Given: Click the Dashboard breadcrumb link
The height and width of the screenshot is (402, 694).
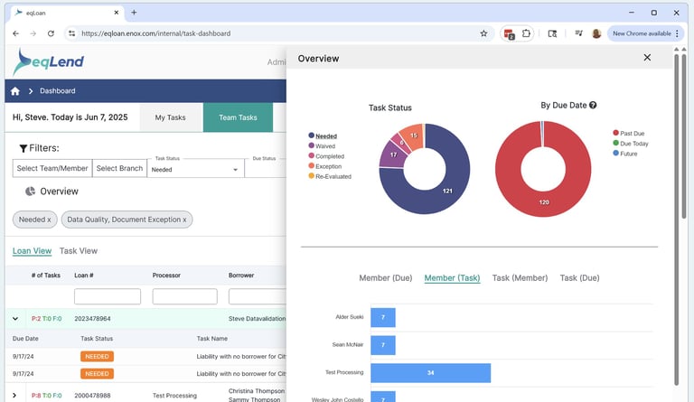Looking at the screenshot, I should pos(58,91).
